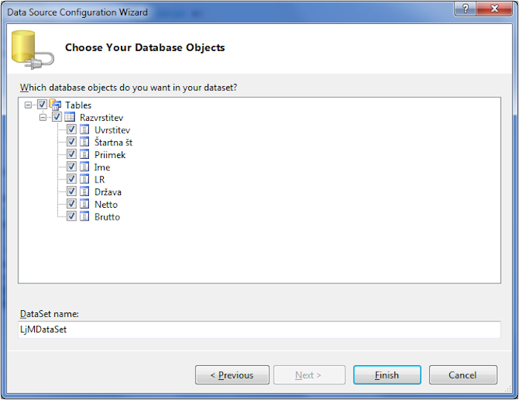The image size is (519, 400).
Task: Click the Finish button
Action: coord(387,375)
